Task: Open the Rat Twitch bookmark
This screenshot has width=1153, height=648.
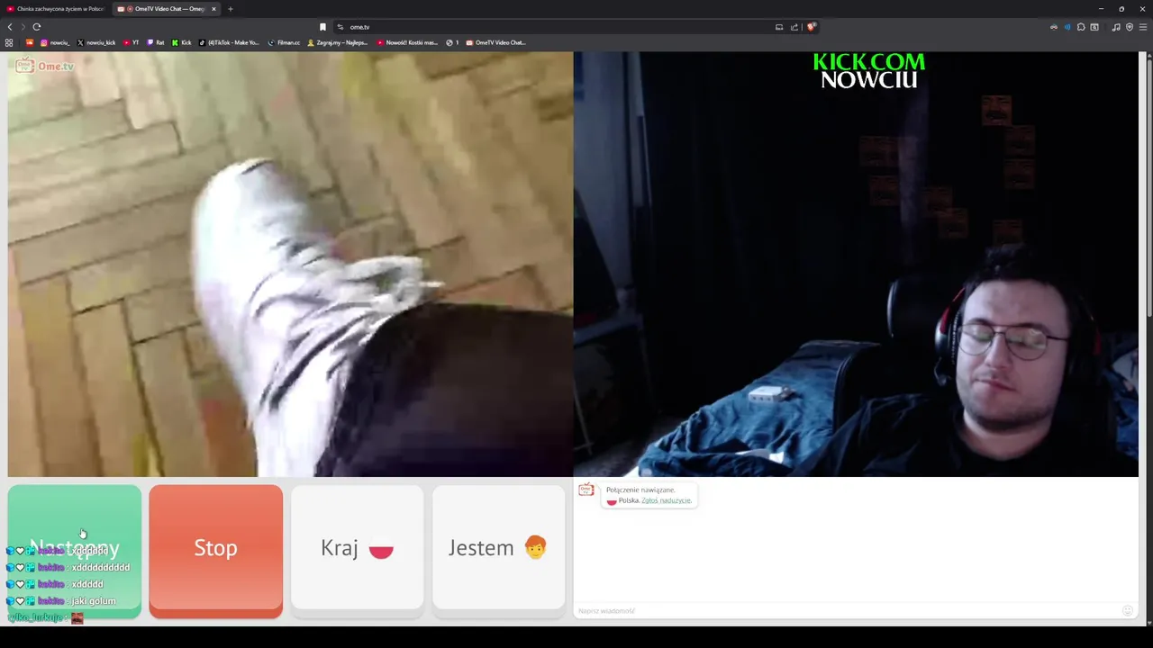Action: point(156,42)
